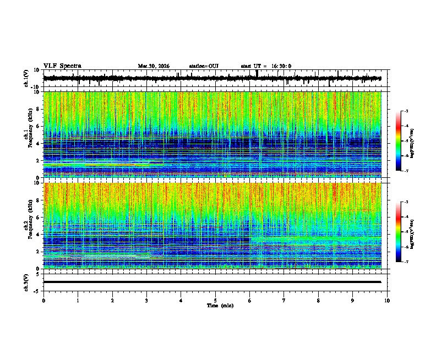436x337 pixels.
Task: Click the large spike in the ch.1 waveform
Action: (x=257, y=74)
